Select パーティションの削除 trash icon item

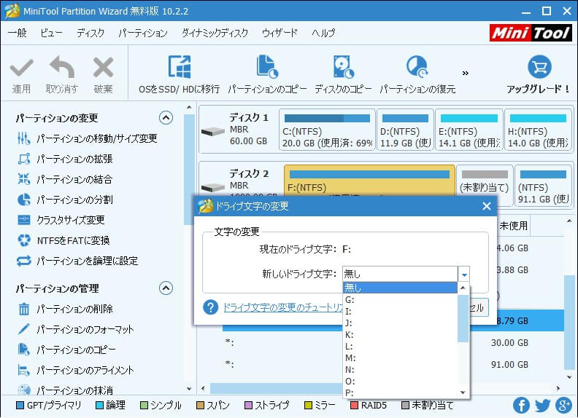65,309
